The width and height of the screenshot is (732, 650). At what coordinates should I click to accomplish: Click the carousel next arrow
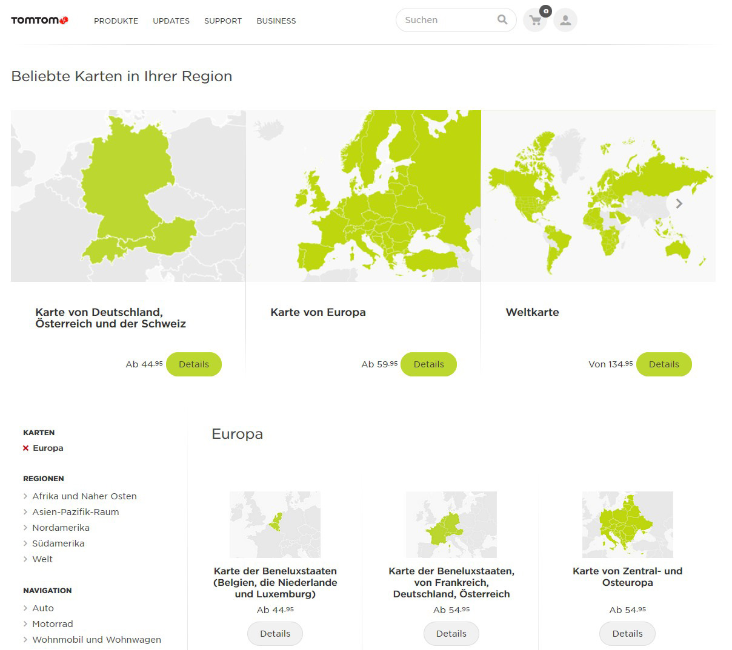(679, 204)
